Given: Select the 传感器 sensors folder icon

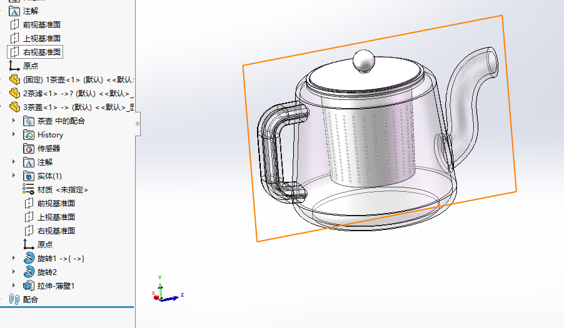Looking at the screenshot, I should tap(29, 148).
